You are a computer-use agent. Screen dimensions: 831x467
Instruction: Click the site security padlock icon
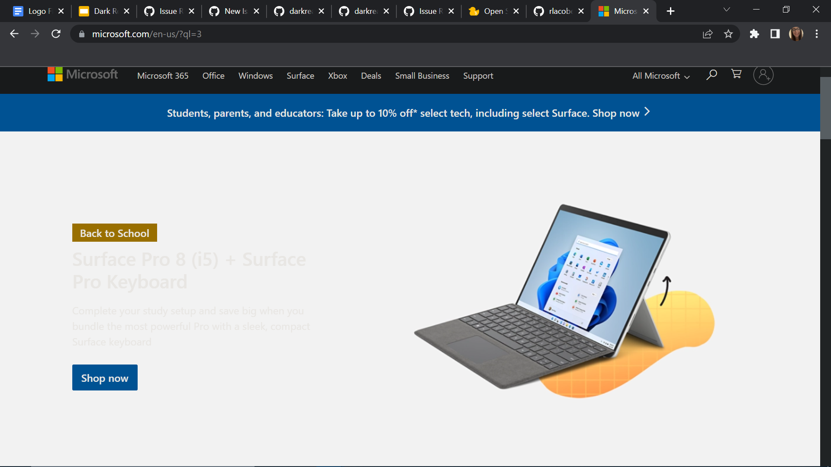[x=81, y=34]
